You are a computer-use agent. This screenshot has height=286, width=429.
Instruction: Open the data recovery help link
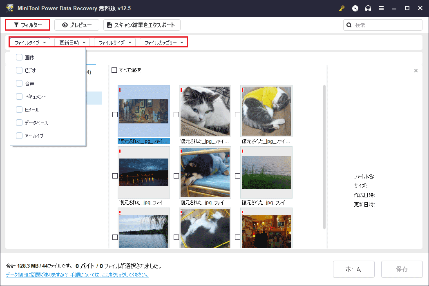pyautogui.click(x=78, y=275)
